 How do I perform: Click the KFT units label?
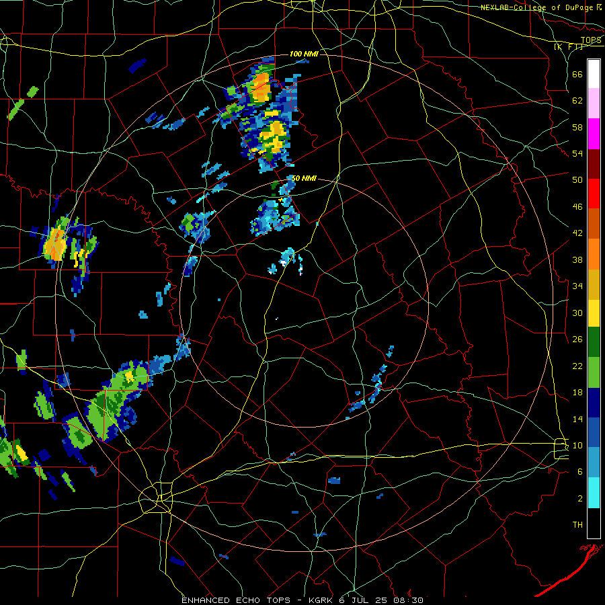[x=568, y=47]
